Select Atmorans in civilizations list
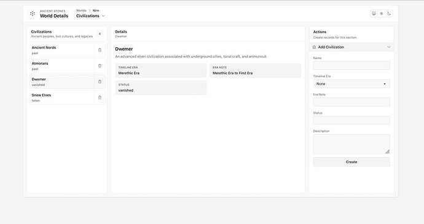 [61, 66]
